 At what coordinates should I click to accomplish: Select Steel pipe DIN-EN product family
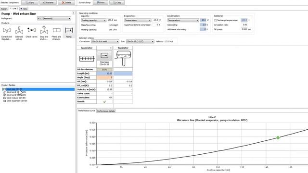pos(38,89)
